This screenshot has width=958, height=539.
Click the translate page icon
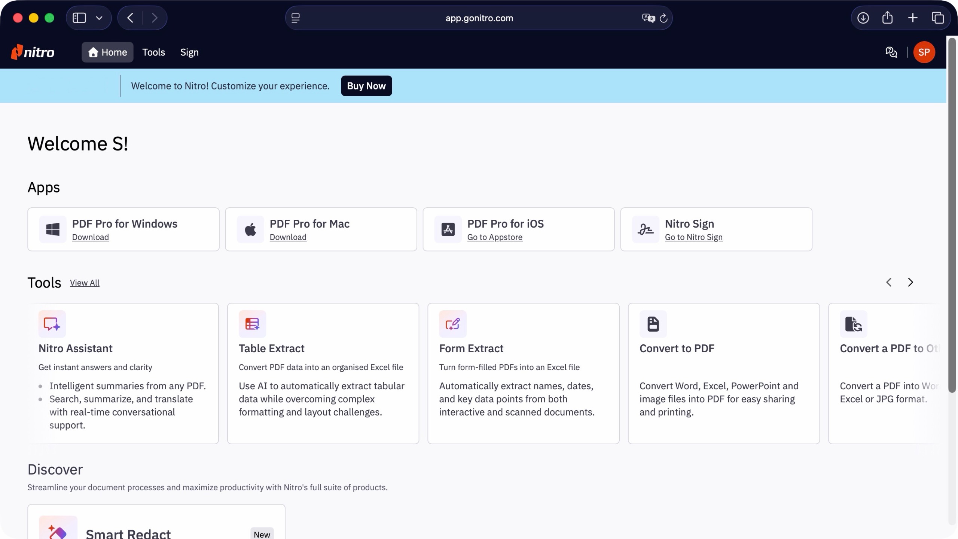(648, 18)
